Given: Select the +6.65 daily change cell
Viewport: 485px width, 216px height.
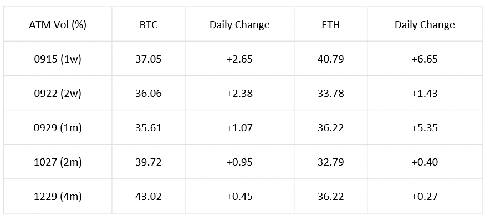Looking at the screenshot, I should click(x=425, y=59).
